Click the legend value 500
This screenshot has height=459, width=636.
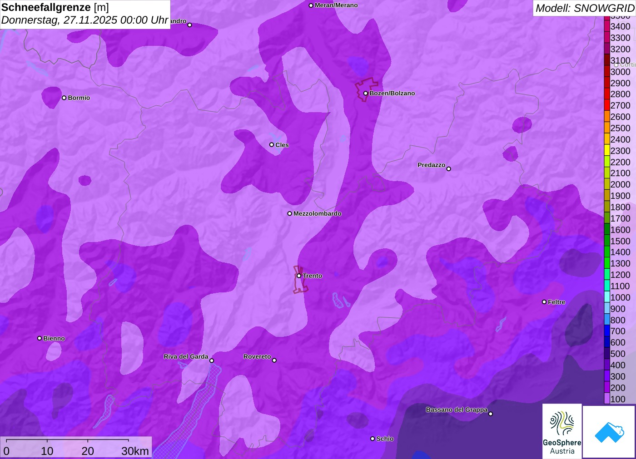click(x=618, y=354)
